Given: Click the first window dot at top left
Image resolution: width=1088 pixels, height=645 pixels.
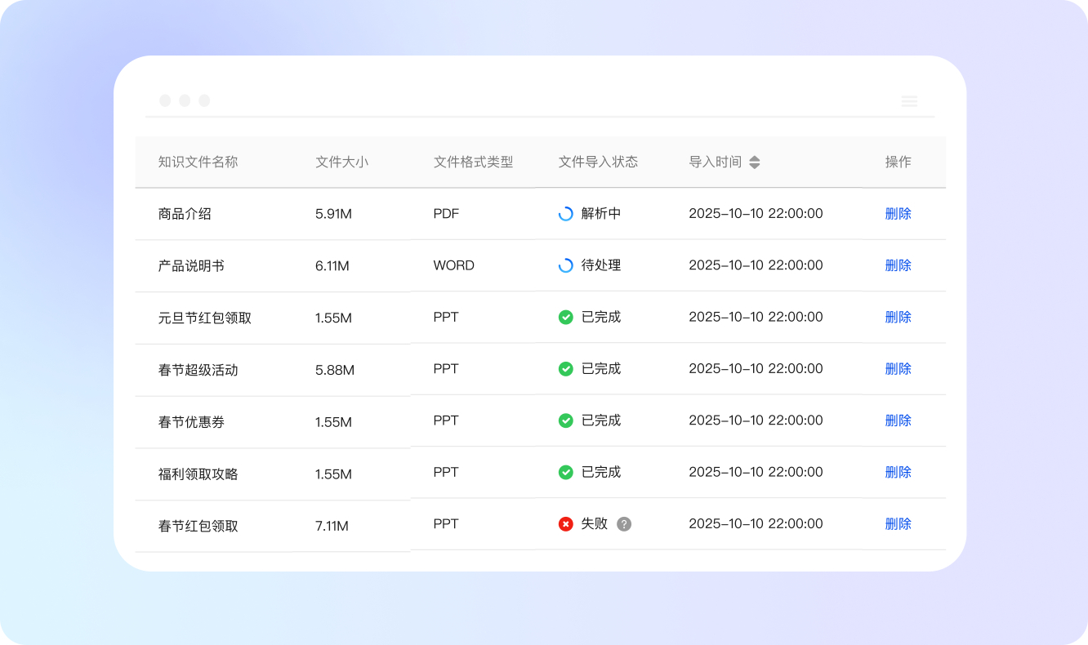Looking at the screenshot, I should coord(165,100).
